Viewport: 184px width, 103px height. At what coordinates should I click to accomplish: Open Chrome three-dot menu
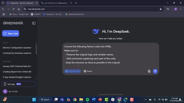181,9
